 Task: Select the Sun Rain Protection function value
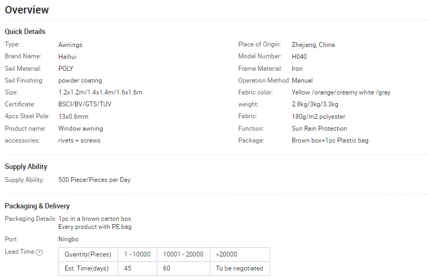click(319, 129)
